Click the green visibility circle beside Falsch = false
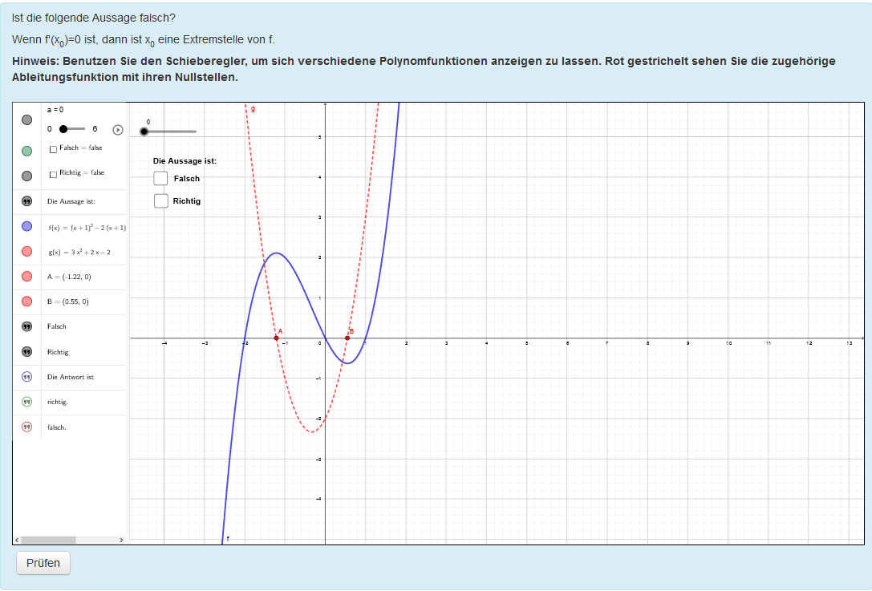The height and width of the screenshot is (591, 872). click(x=27, y=150)
